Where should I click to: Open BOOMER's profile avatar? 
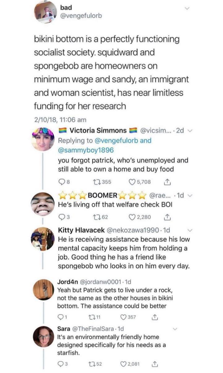pyautogui.click(x=43, y=204)
